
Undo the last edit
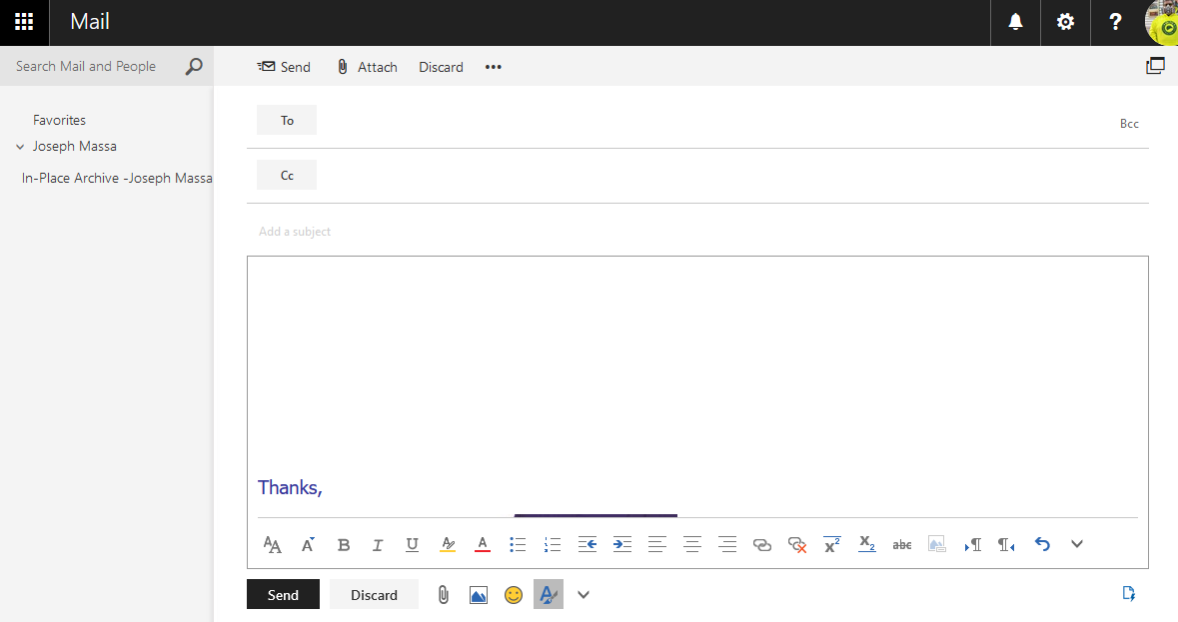1042,544
